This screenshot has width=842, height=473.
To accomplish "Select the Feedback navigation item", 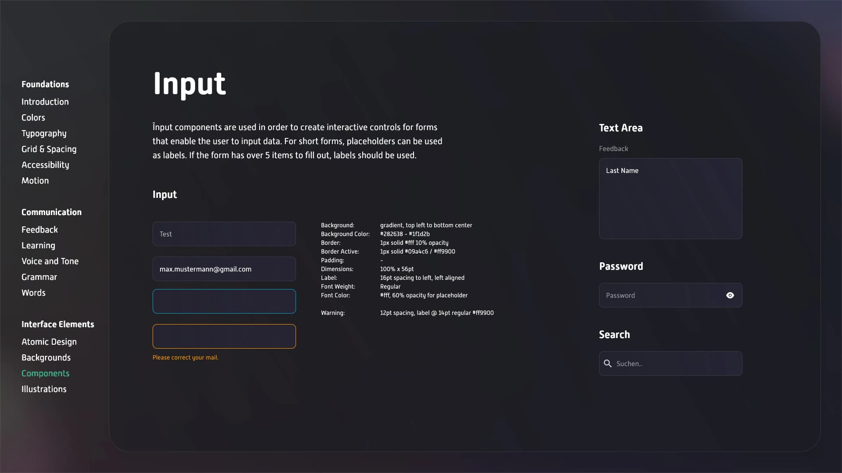I will click(39, 229).
